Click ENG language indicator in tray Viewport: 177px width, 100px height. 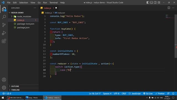coord(162,97)
